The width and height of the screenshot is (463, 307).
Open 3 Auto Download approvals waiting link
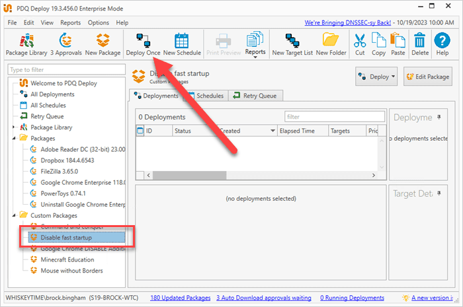click(x=264, y=298)
